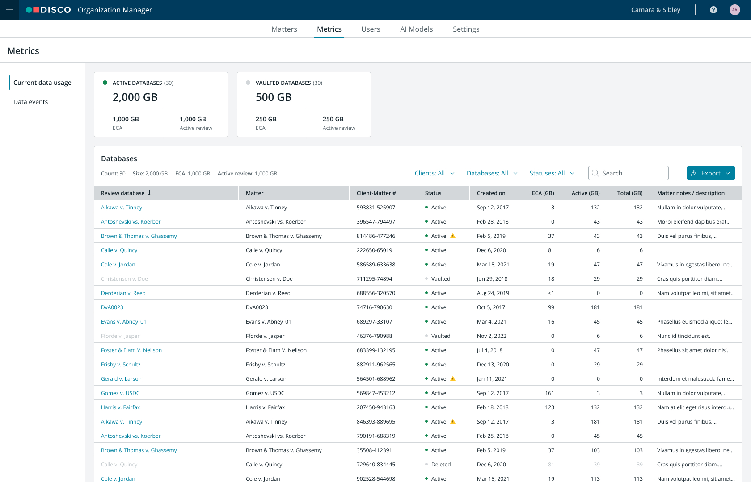Expand the Statuses: All filter
The image size is (751, 482).
552,173
